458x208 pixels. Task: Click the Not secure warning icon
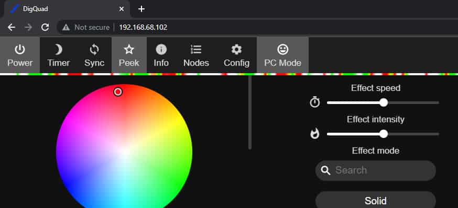pyautogui.click(x=67, y=27)
